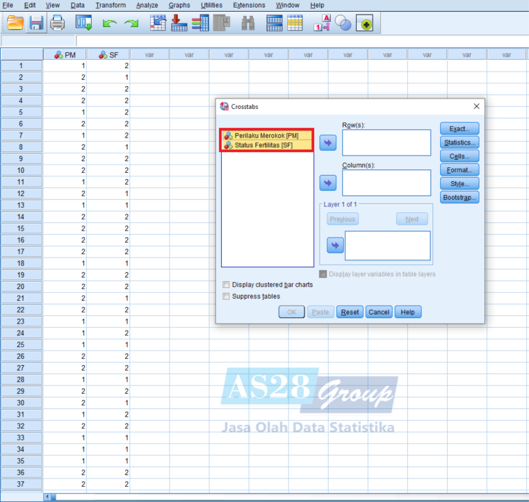
Task: Click the Value Labels toolbar icon
Action: (322, 23)
